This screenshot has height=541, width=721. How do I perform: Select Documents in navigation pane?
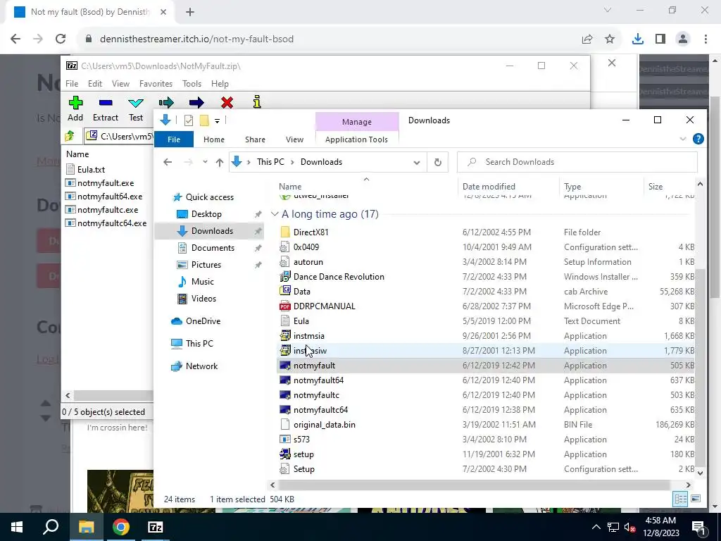[x=213, y=247]
